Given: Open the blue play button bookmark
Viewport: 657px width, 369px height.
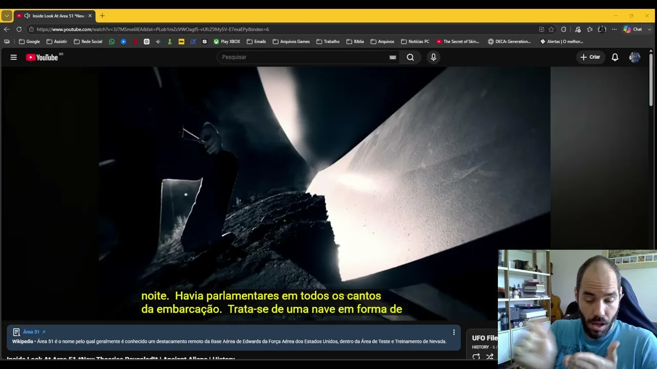Looking at the screenshot, I should click(x=124, y=42).
